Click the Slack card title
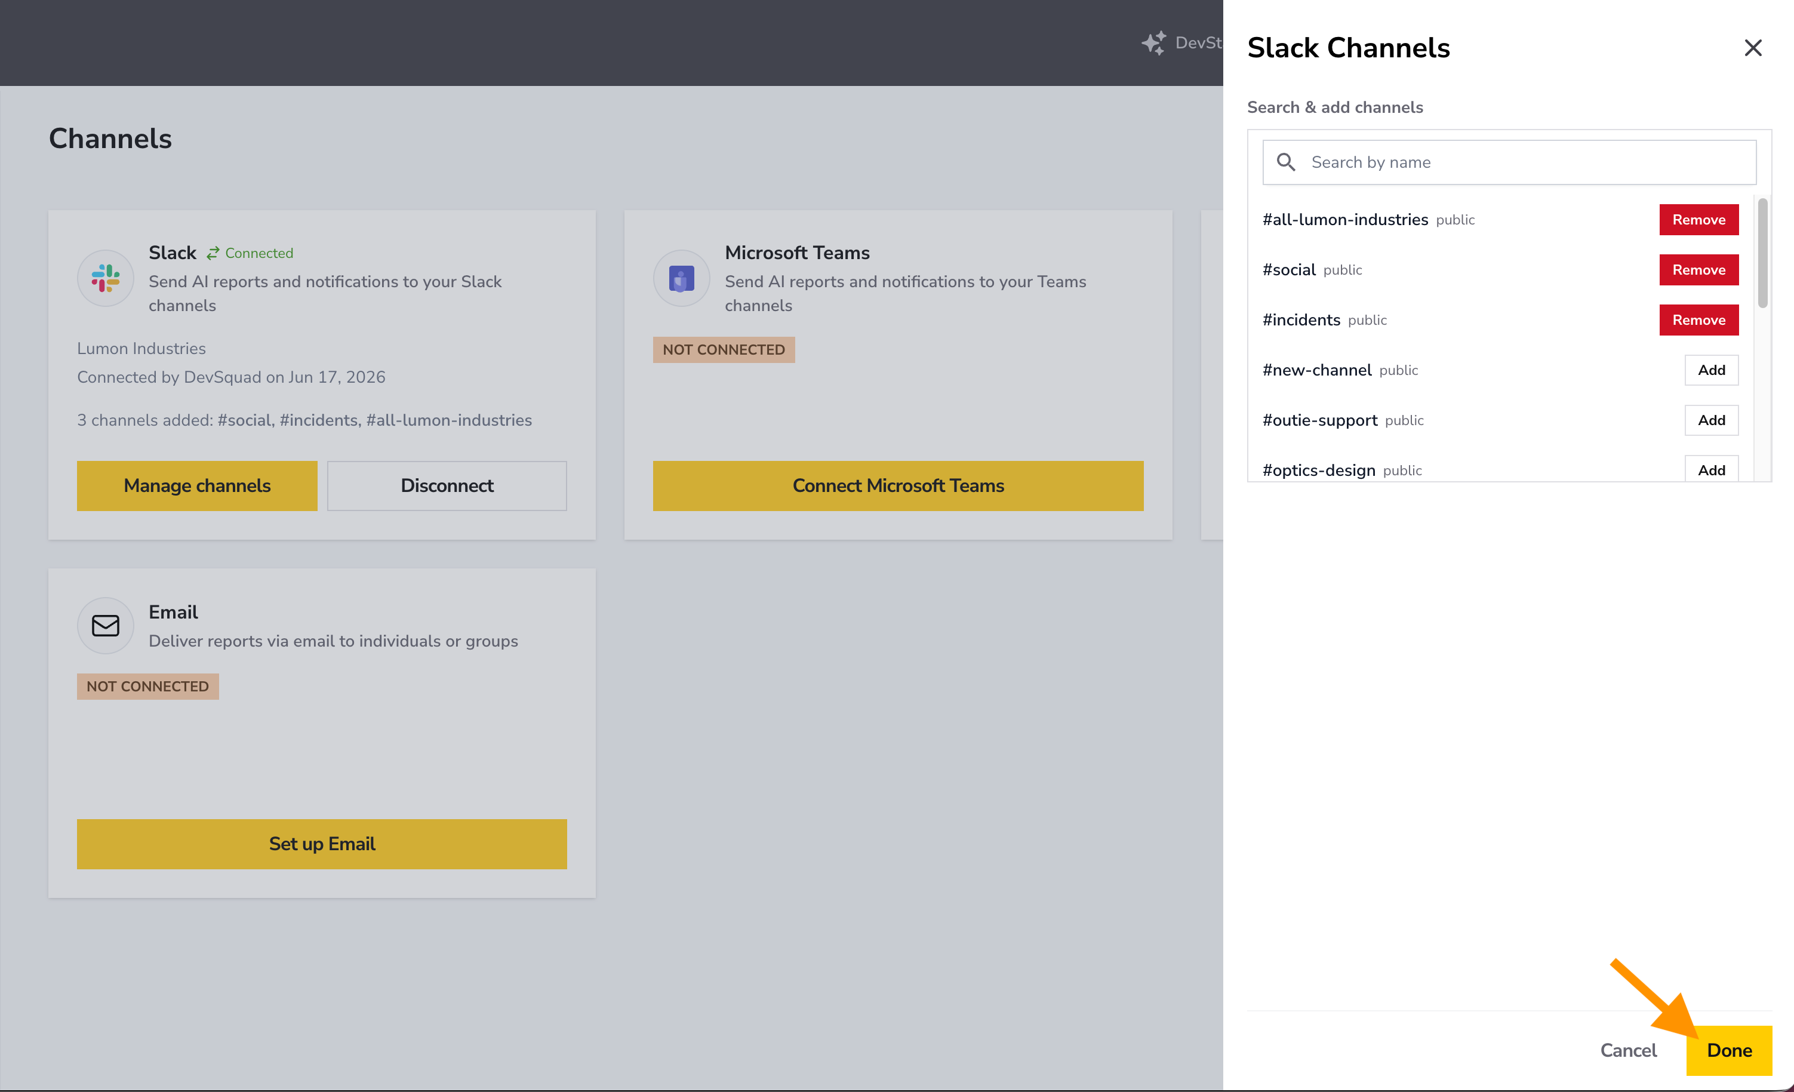 [172, 253]
